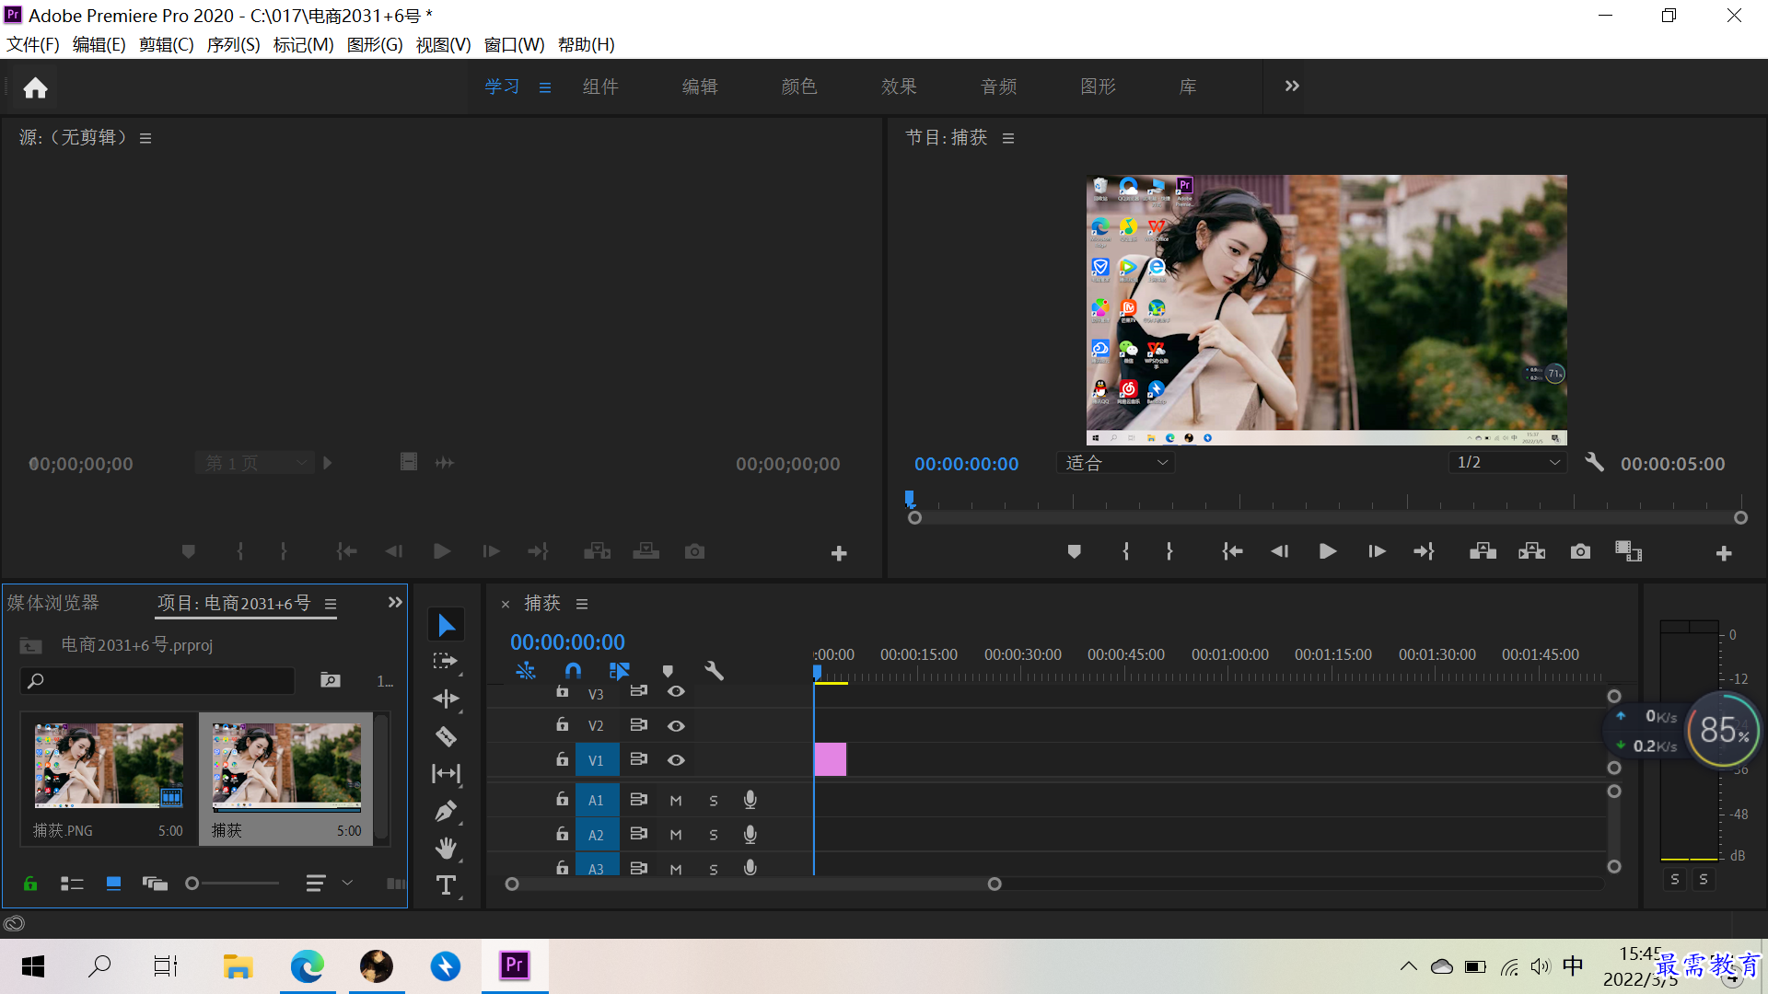Viewport: 1768px width, 994px height.
Task: Select the Razor tool
Action: pyautogui.click(x=446, y=736)
